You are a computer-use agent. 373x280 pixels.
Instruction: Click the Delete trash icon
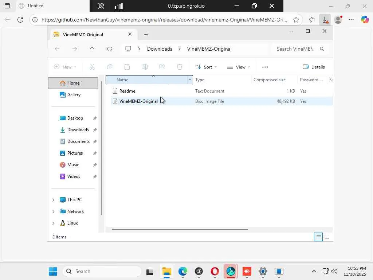click(x=180, y=67)
